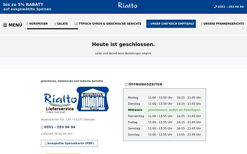Click the Dienstag row label
This screenshot has height=154, width=247.
click(134, 104)
